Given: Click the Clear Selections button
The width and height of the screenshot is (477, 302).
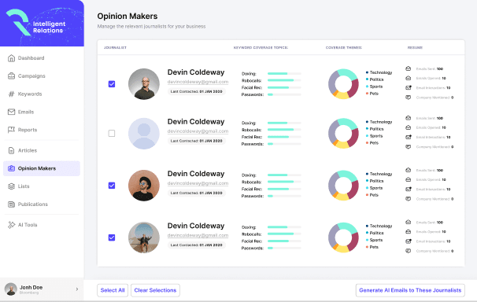Looking at the screenshot, I should pos(155,290).
